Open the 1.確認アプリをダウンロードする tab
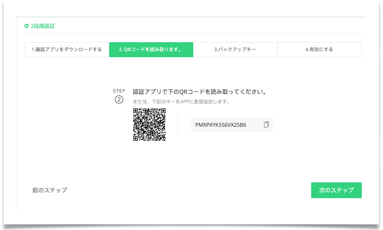 67,50
